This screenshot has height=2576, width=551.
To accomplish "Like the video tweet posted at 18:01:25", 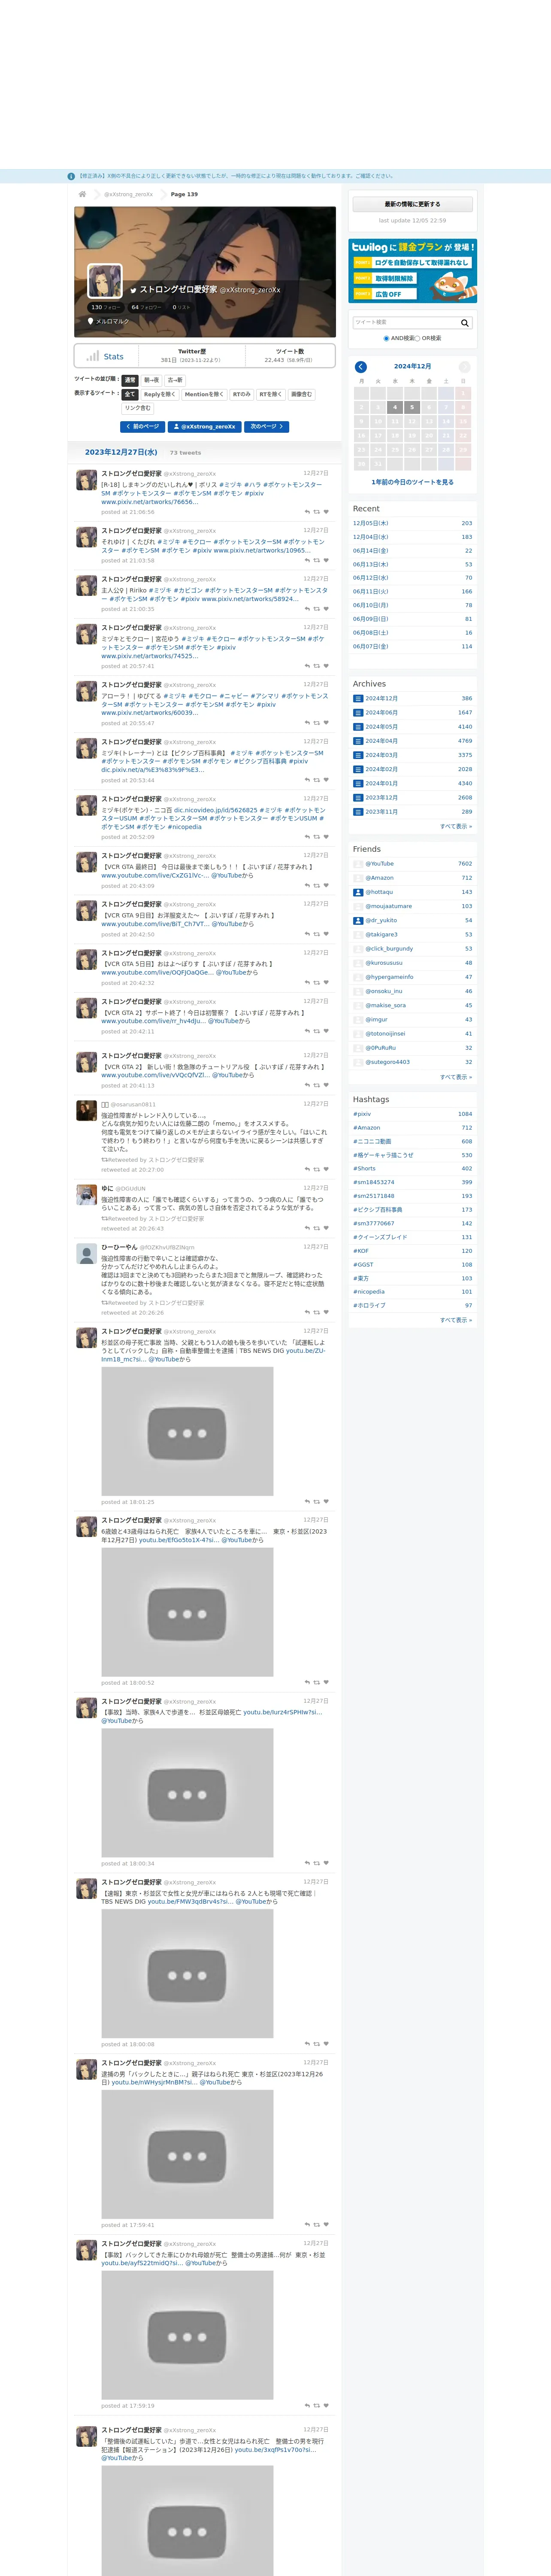I will (x=326, y=1501).
